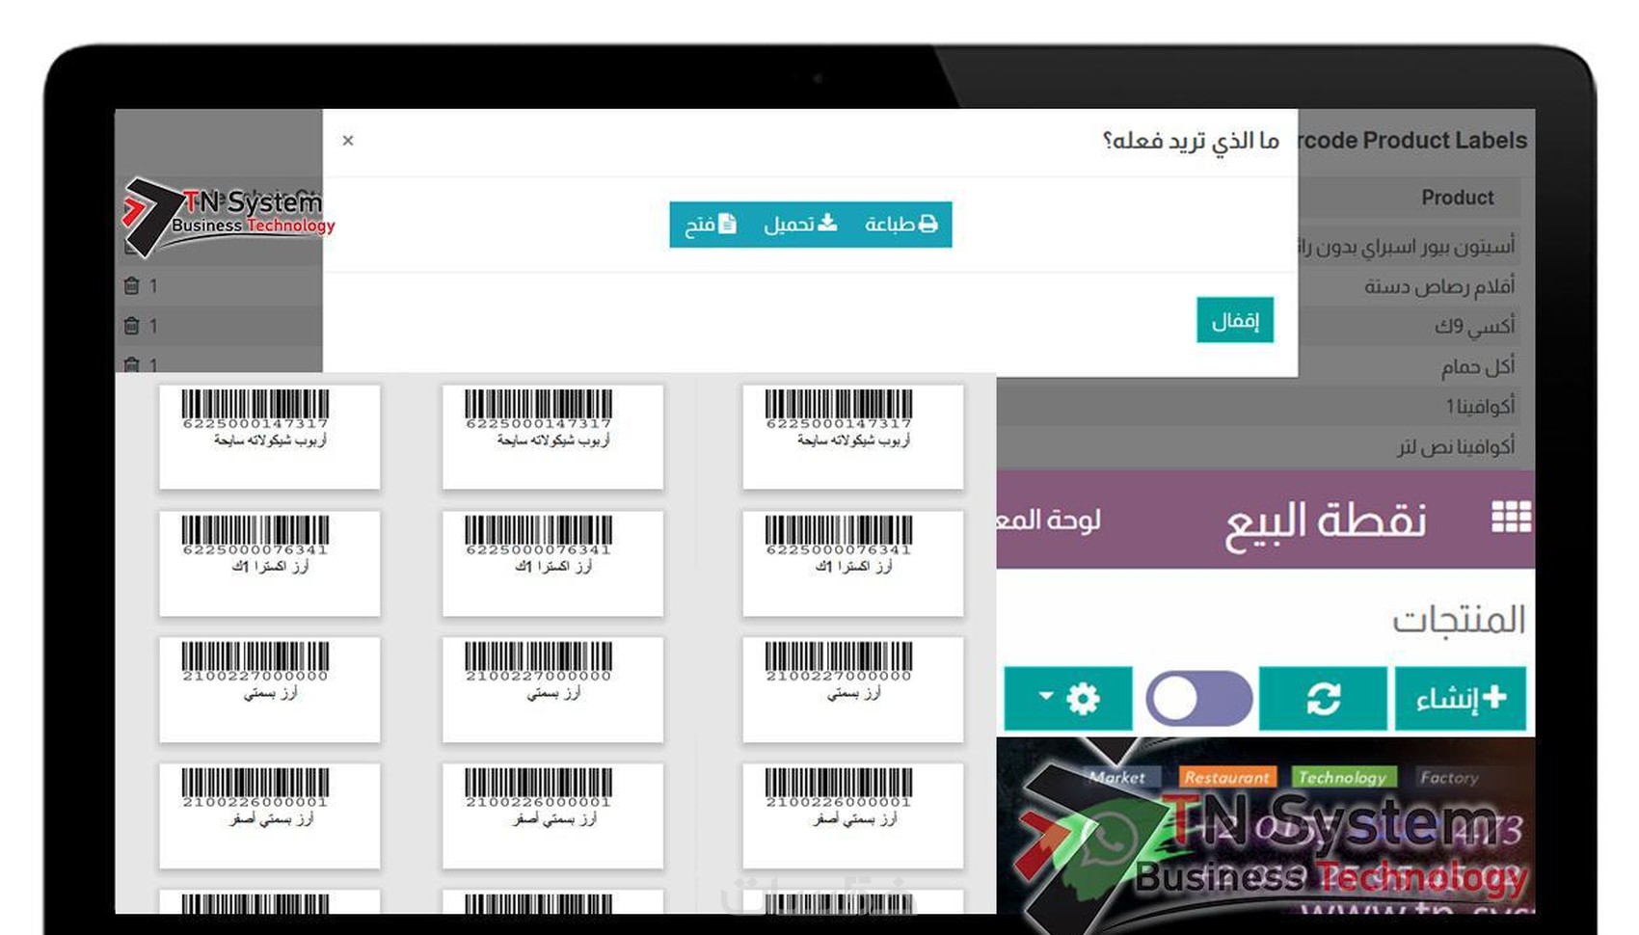Click leftmost 2100226000001 barcode label
1639x935 pixels.
pyautogui.click(x=269, y=815)
